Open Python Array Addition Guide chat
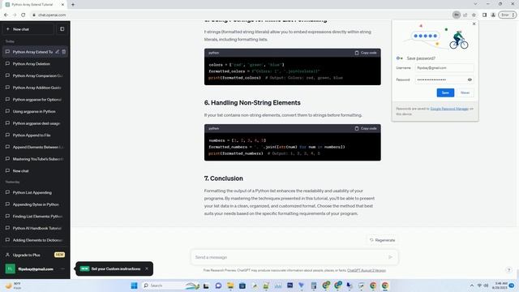The height and width of the screenshot is (292, 519). (x=35, y=88)
